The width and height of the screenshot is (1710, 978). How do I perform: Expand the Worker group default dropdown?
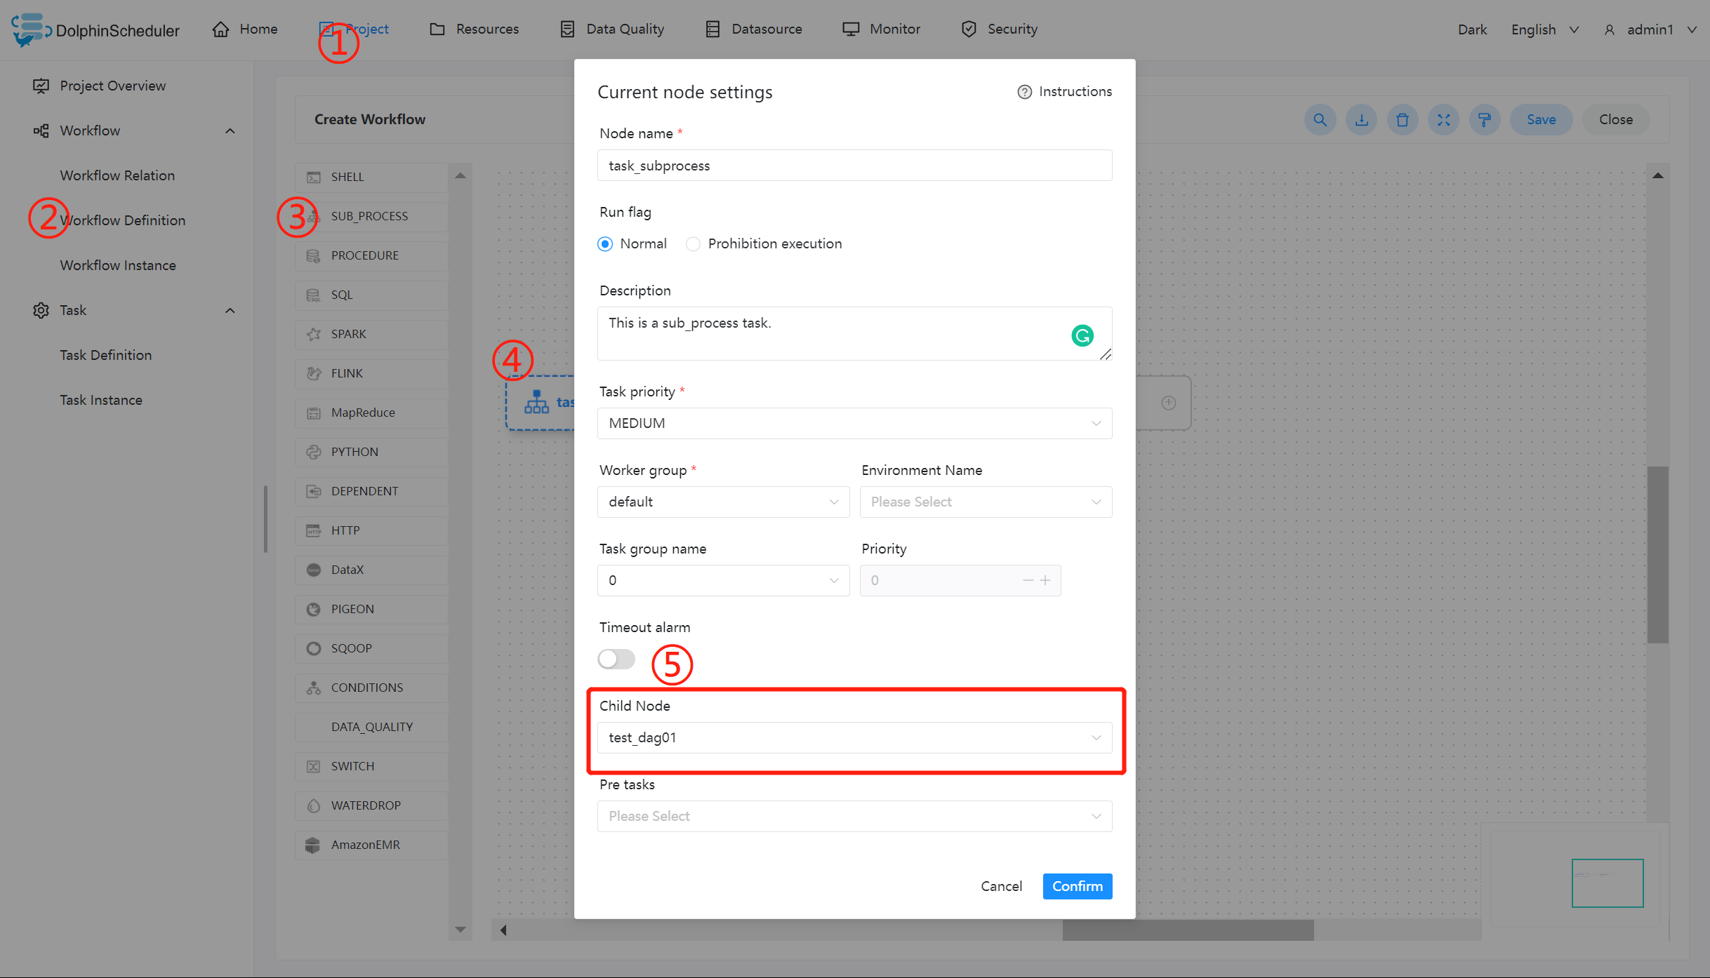click(x=723, y=502)
